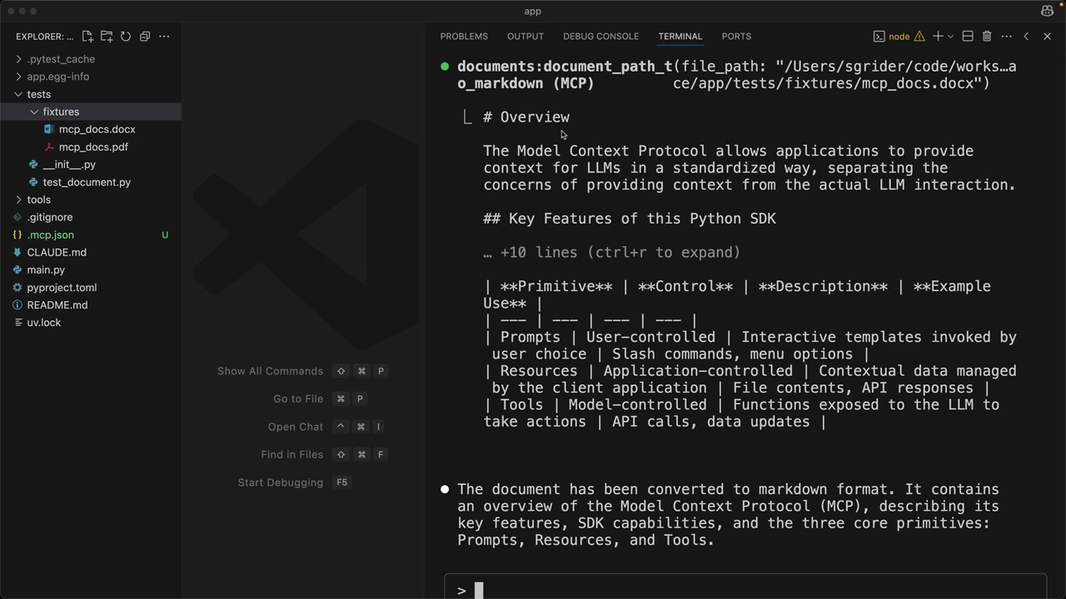
Task: Click the New File icon in Explorer
Action: coord(87,37)
